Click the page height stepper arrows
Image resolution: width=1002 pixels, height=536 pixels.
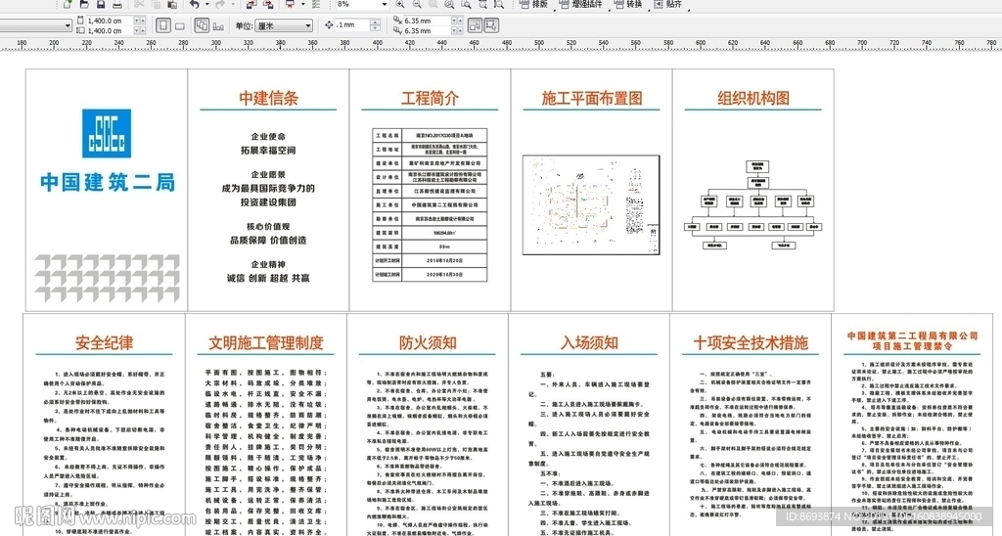click(139, 30)
